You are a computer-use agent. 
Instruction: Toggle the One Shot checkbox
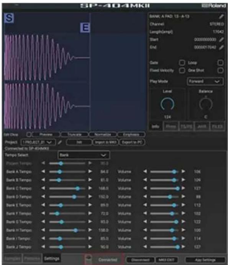(220, 70)
